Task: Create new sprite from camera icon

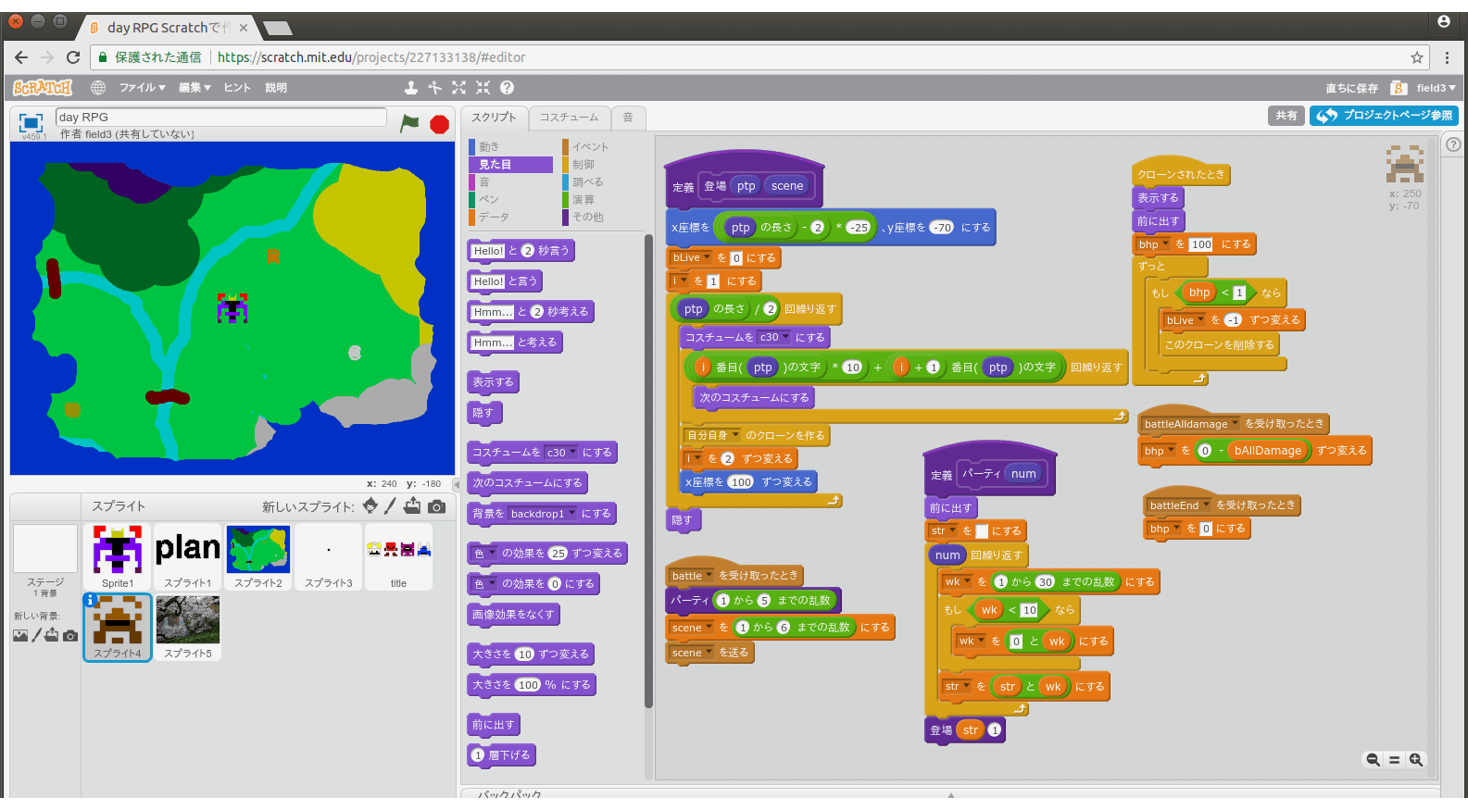Action: [x=437, y=506]
